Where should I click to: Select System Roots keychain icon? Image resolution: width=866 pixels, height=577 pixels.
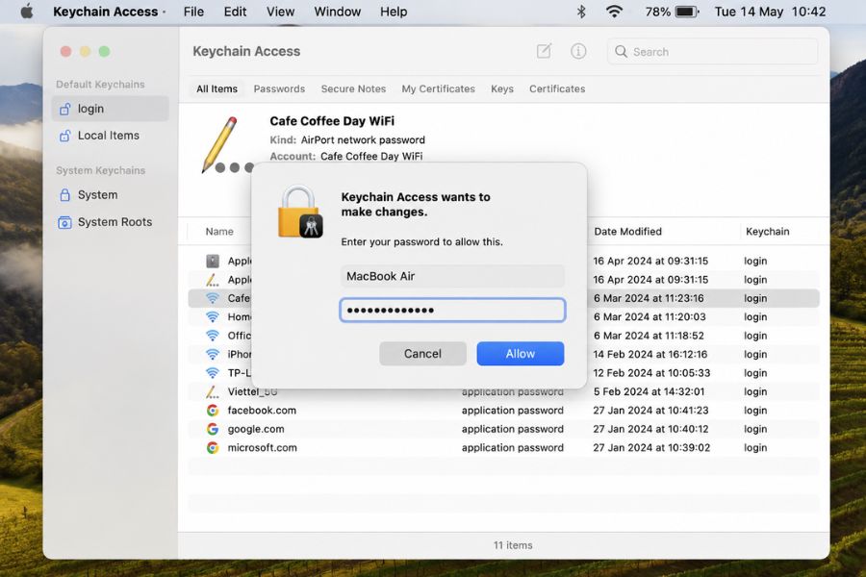coord(64,222)
